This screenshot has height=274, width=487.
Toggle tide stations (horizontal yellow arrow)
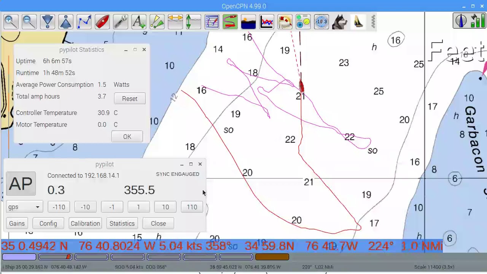click(175, 22)
